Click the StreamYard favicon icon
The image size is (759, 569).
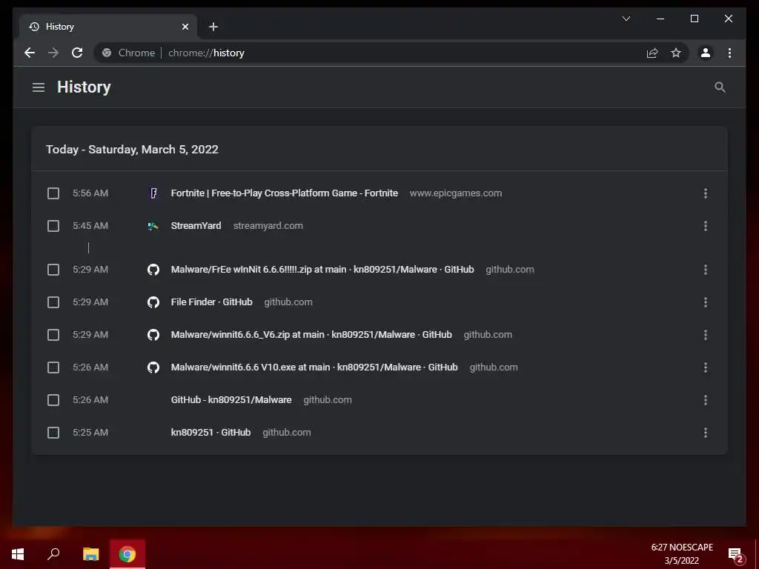tap(153, 226)
